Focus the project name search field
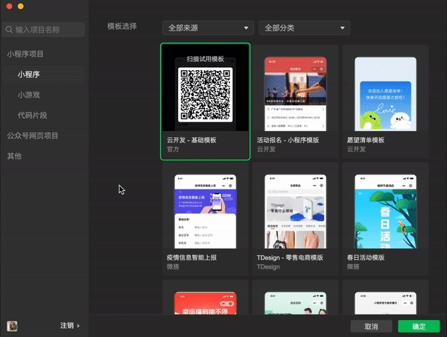The height and width of the screenshot is (337, 447). (43, 29)
